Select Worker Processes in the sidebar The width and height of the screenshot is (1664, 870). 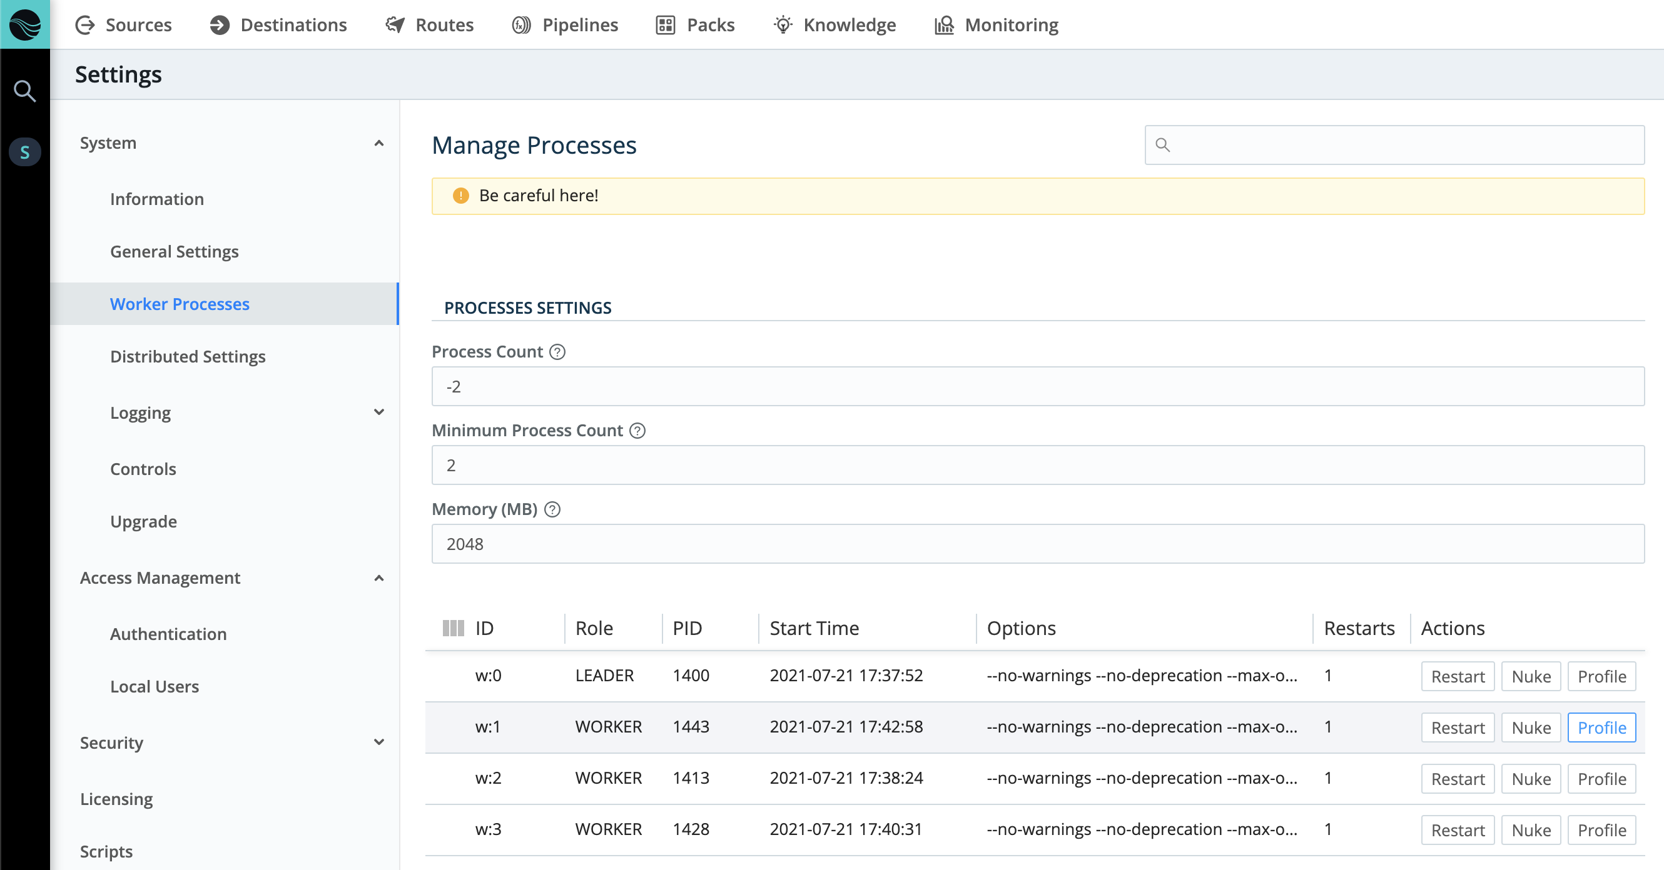coord(180,303)
